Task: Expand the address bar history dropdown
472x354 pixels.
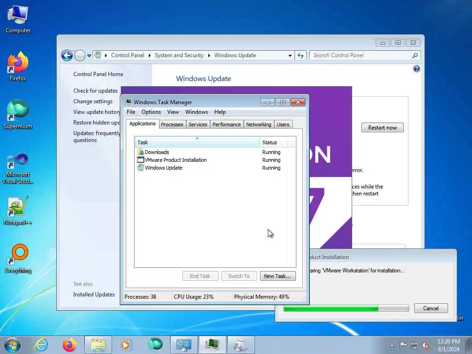Action: pos(290,55)
